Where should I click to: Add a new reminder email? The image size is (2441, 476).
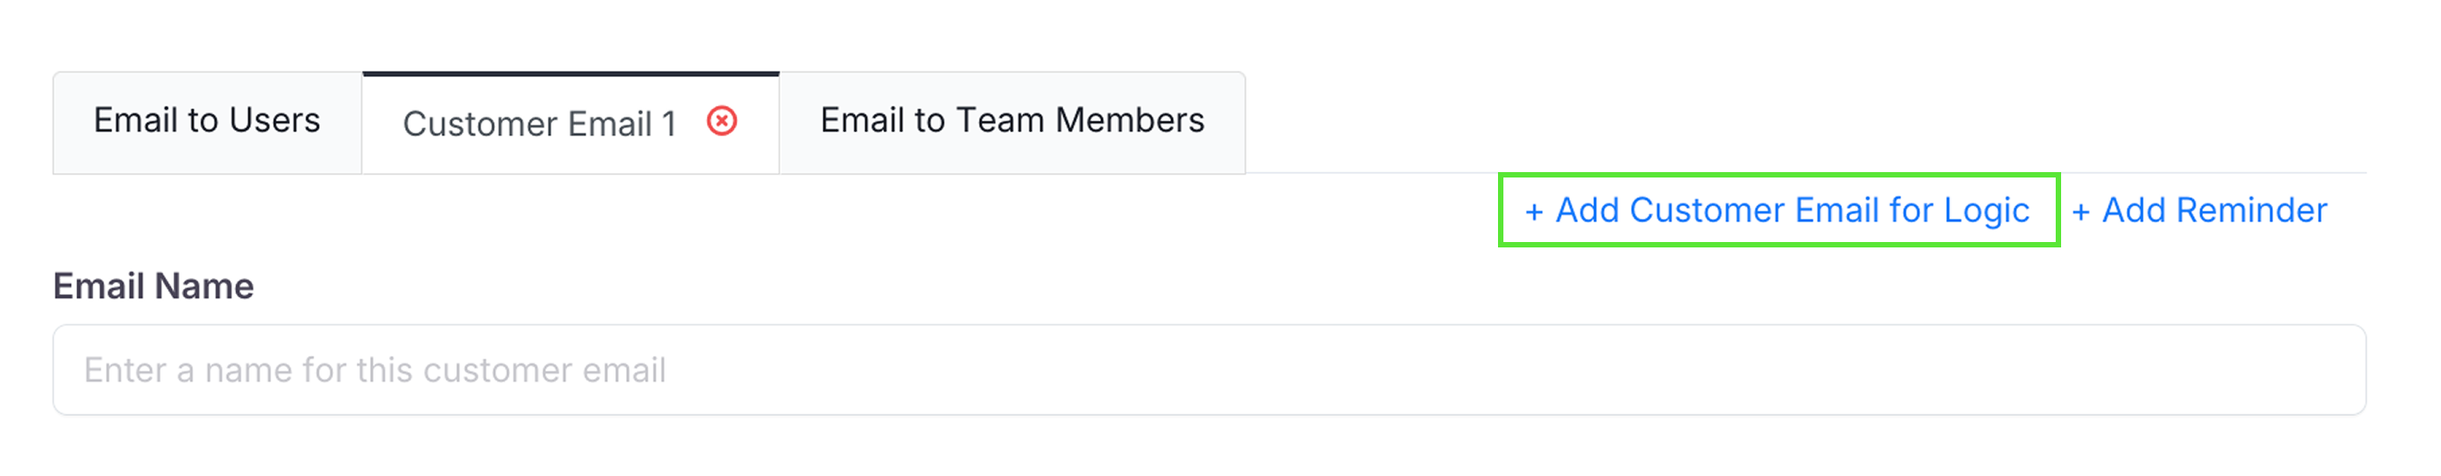pos(2199,210)
